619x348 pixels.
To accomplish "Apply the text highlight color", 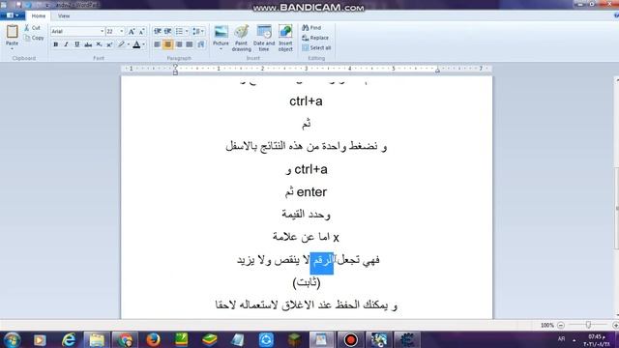I will click(x=121, y=44).
